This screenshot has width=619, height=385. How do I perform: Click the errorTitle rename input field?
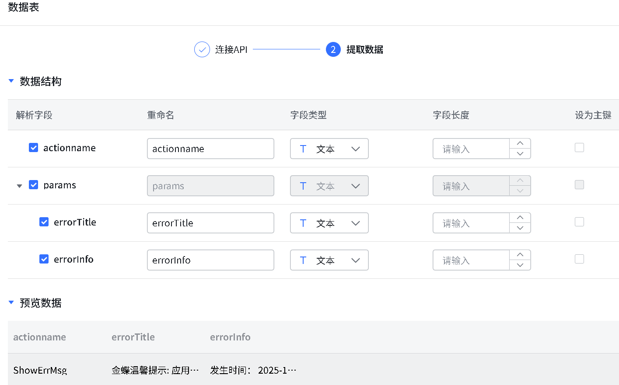pos(210,223)
